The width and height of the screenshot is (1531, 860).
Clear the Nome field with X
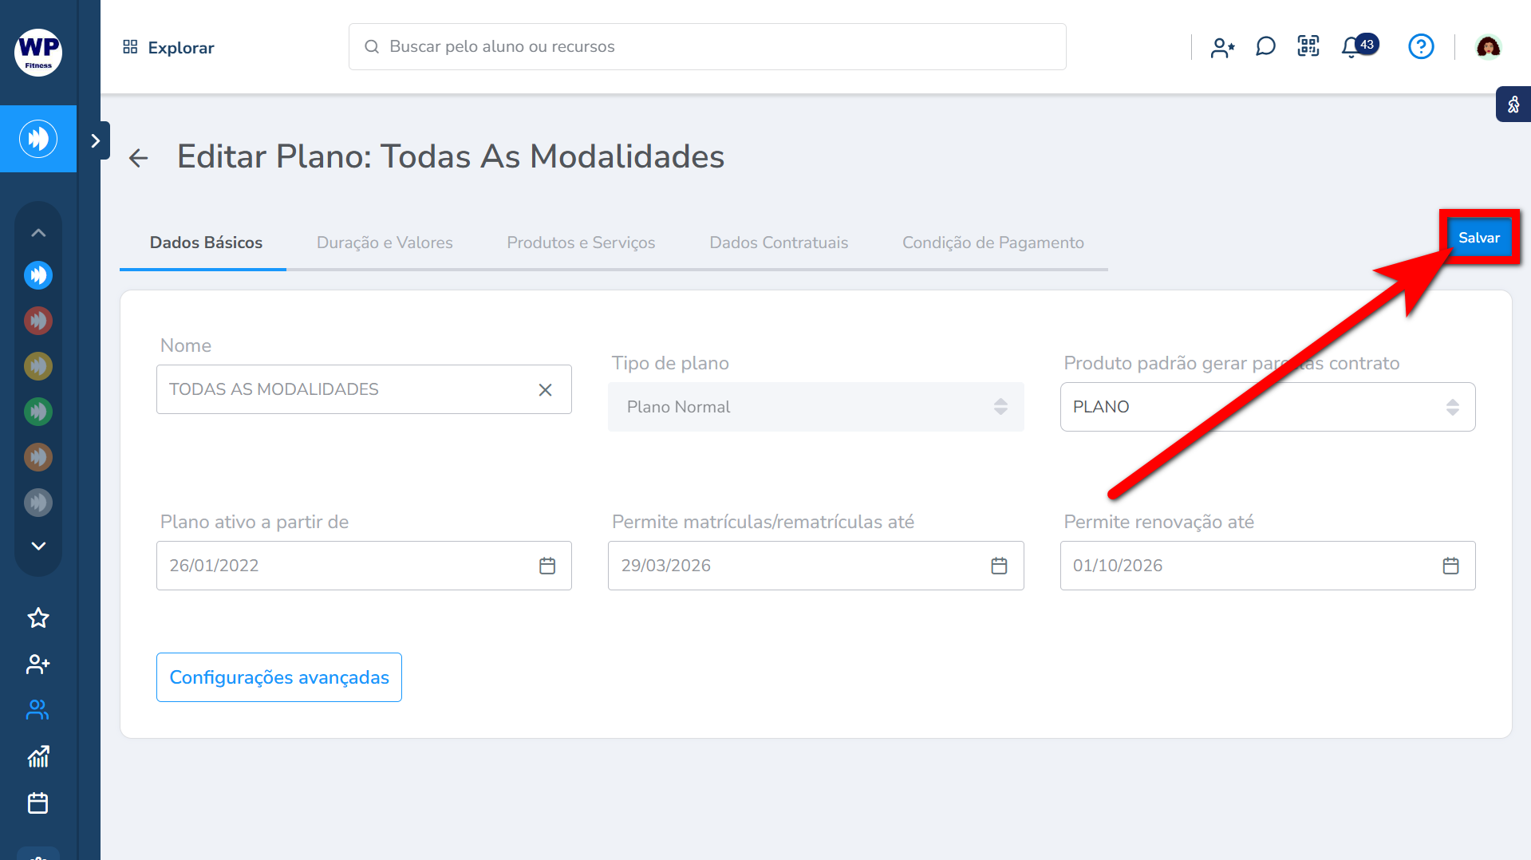point(545,390)
